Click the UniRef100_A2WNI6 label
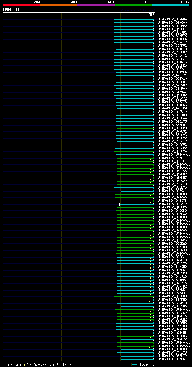The image size is (192, 367). (172, 62)
